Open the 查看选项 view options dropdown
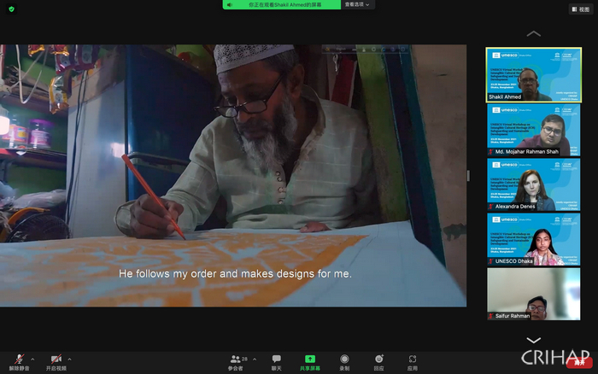This screenshot has width=598, height=374. coord(357,4)
